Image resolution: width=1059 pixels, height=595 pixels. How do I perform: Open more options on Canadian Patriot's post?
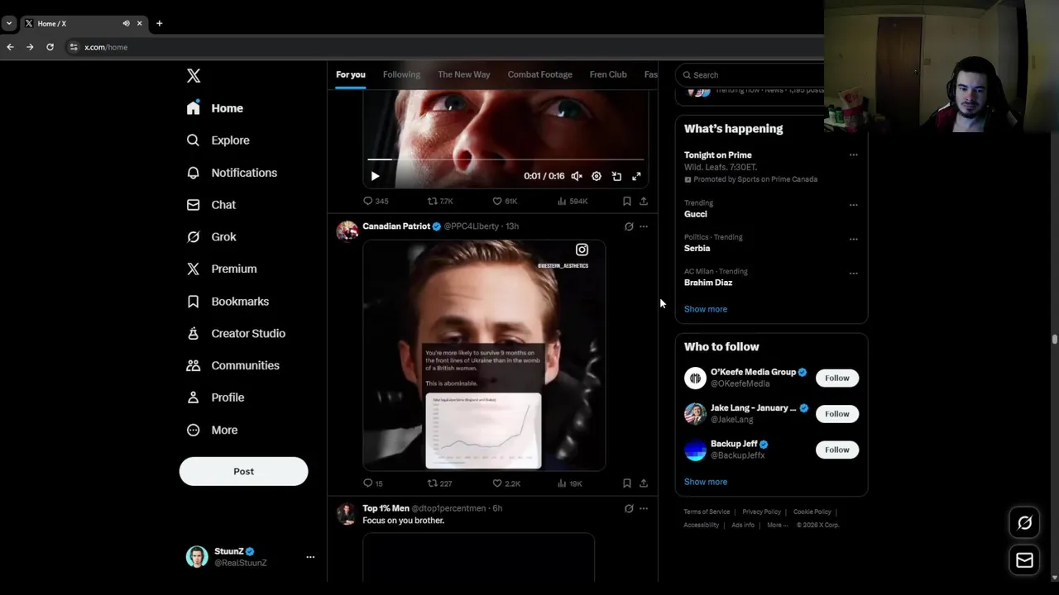644,226
